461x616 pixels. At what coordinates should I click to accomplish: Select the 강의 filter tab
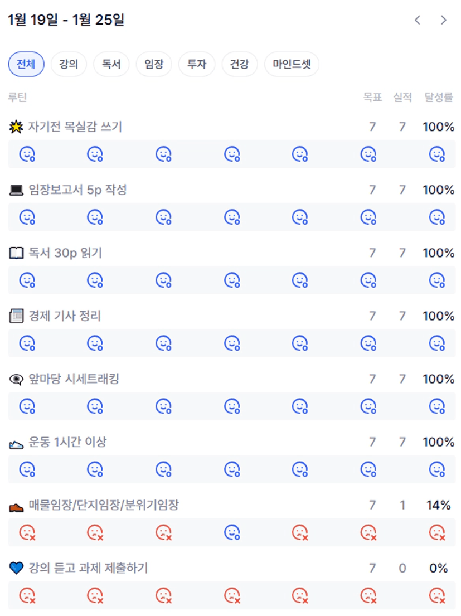click(x=69, y=64)
